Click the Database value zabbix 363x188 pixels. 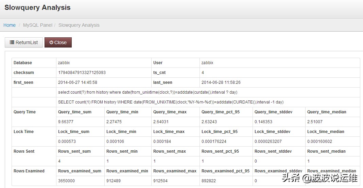pyautogui.click(x=64, y=63)
